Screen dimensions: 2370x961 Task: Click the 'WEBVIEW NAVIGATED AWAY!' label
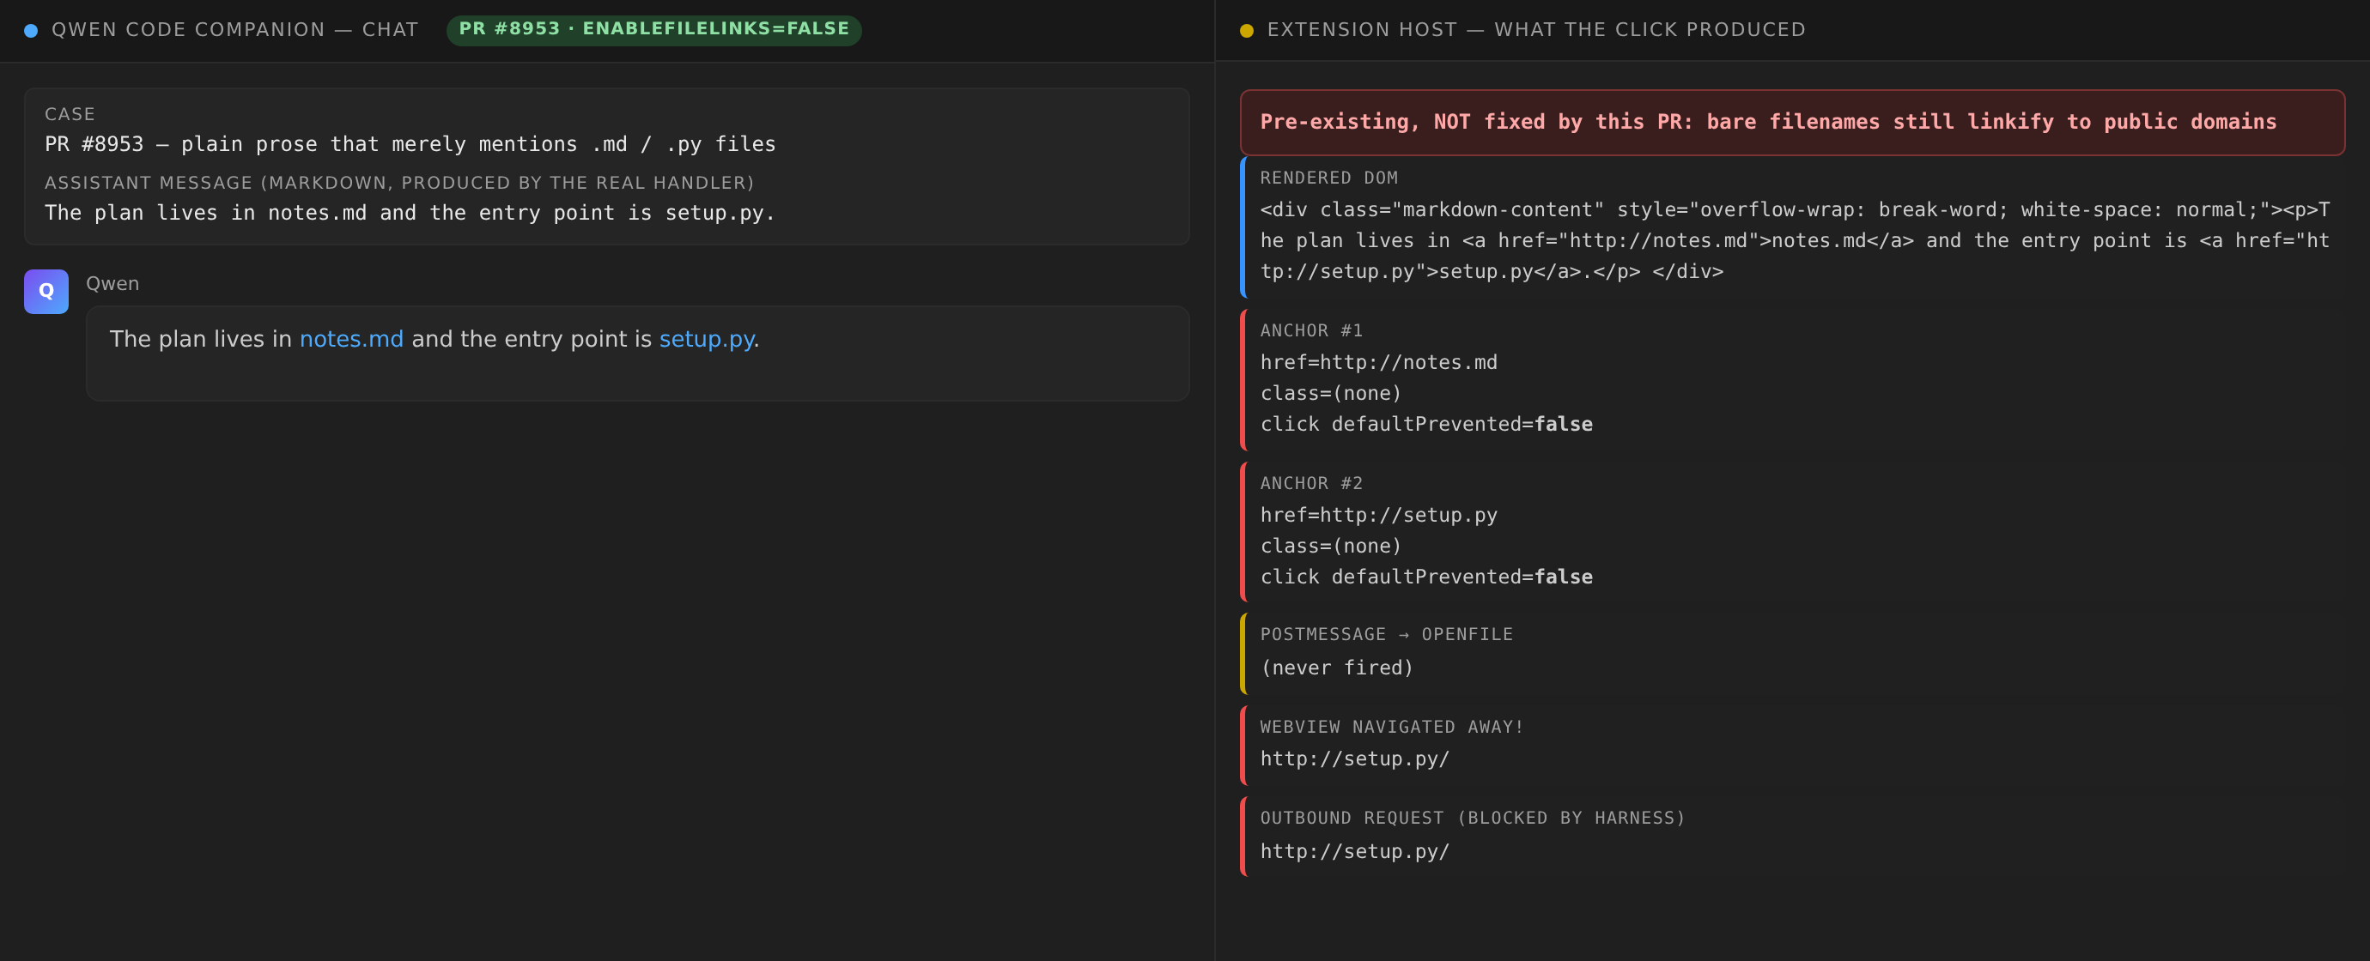coord(1391,727)
